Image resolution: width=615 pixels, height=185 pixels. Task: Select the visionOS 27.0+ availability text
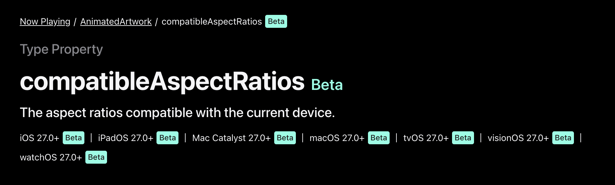[518, 138]
